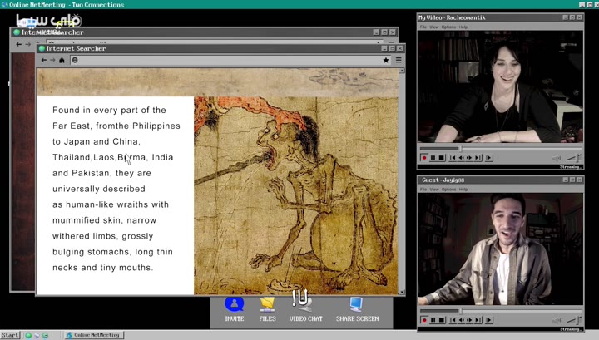Open Options menu in Guest Jayig88 window
The image size is (599, 340).
[448, 190]
